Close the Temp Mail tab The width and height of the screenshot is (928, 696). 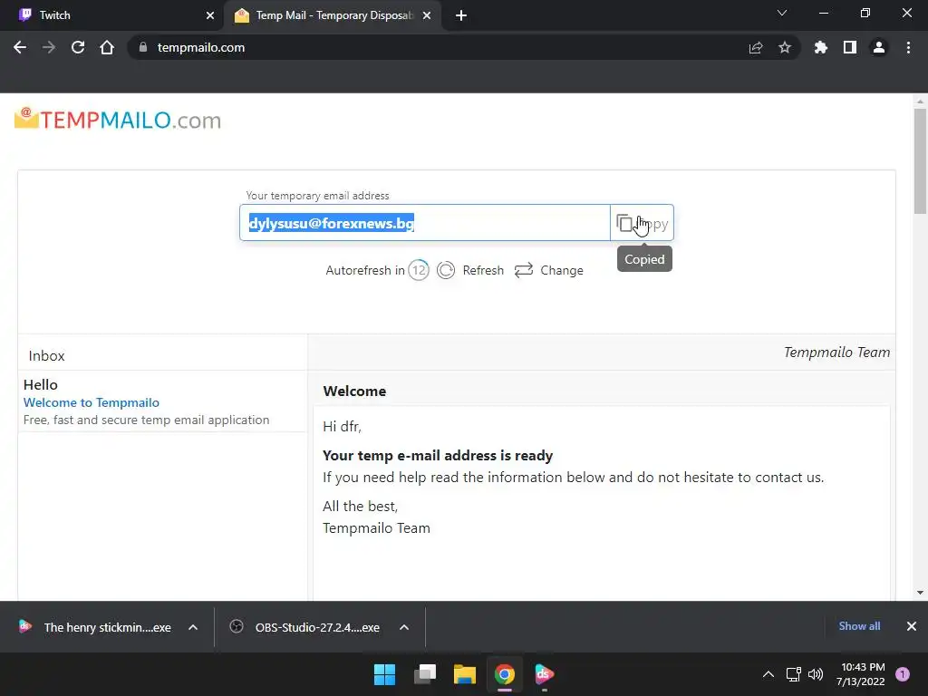point(427,15)
